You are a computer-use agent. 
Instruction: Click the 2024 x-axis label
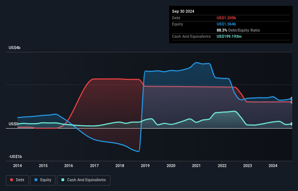tap(273, 166)
